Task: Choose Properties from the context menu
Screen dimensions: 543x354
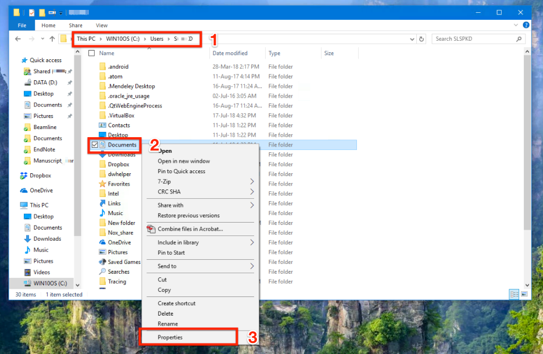Action: point(170,337)
